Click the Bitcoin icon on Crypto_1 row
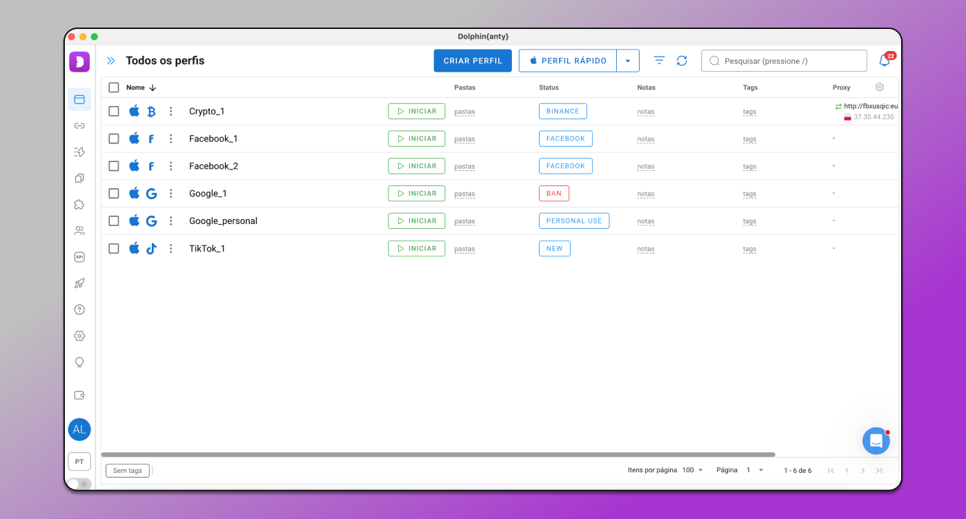Screen dimensions: 966x519 (151, 111)
